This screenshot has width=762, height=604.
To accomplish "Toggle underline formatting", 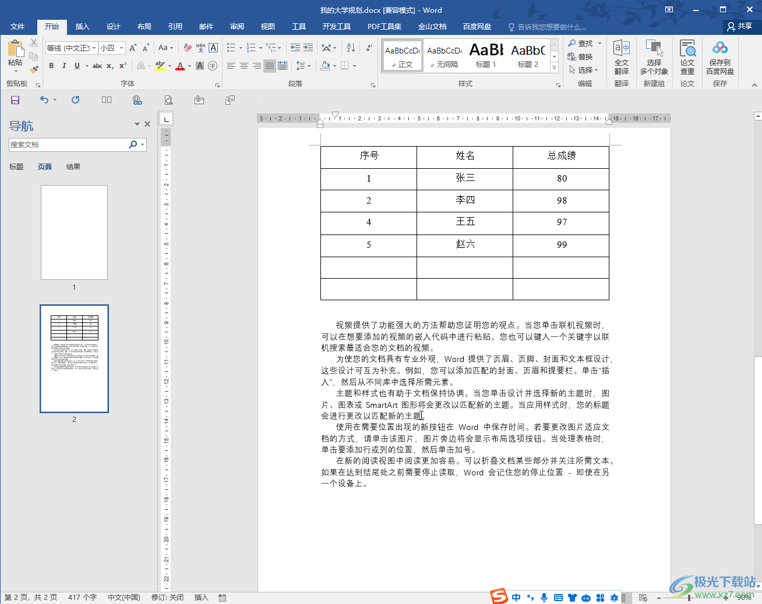I will [77, 66].
